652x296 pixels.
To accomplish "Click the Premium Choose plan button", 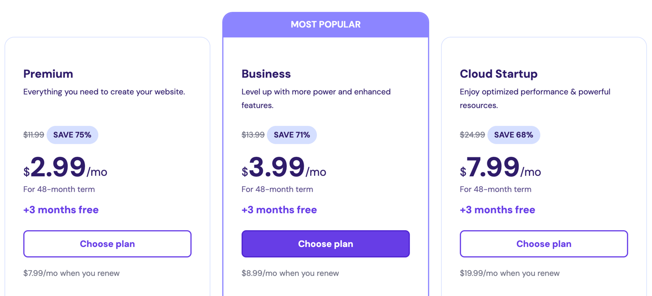I will [x=107, y=244].
